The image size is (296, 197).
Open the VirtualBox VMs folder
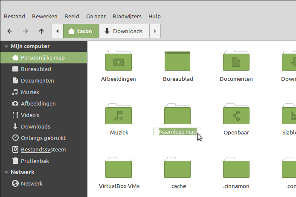118,168
